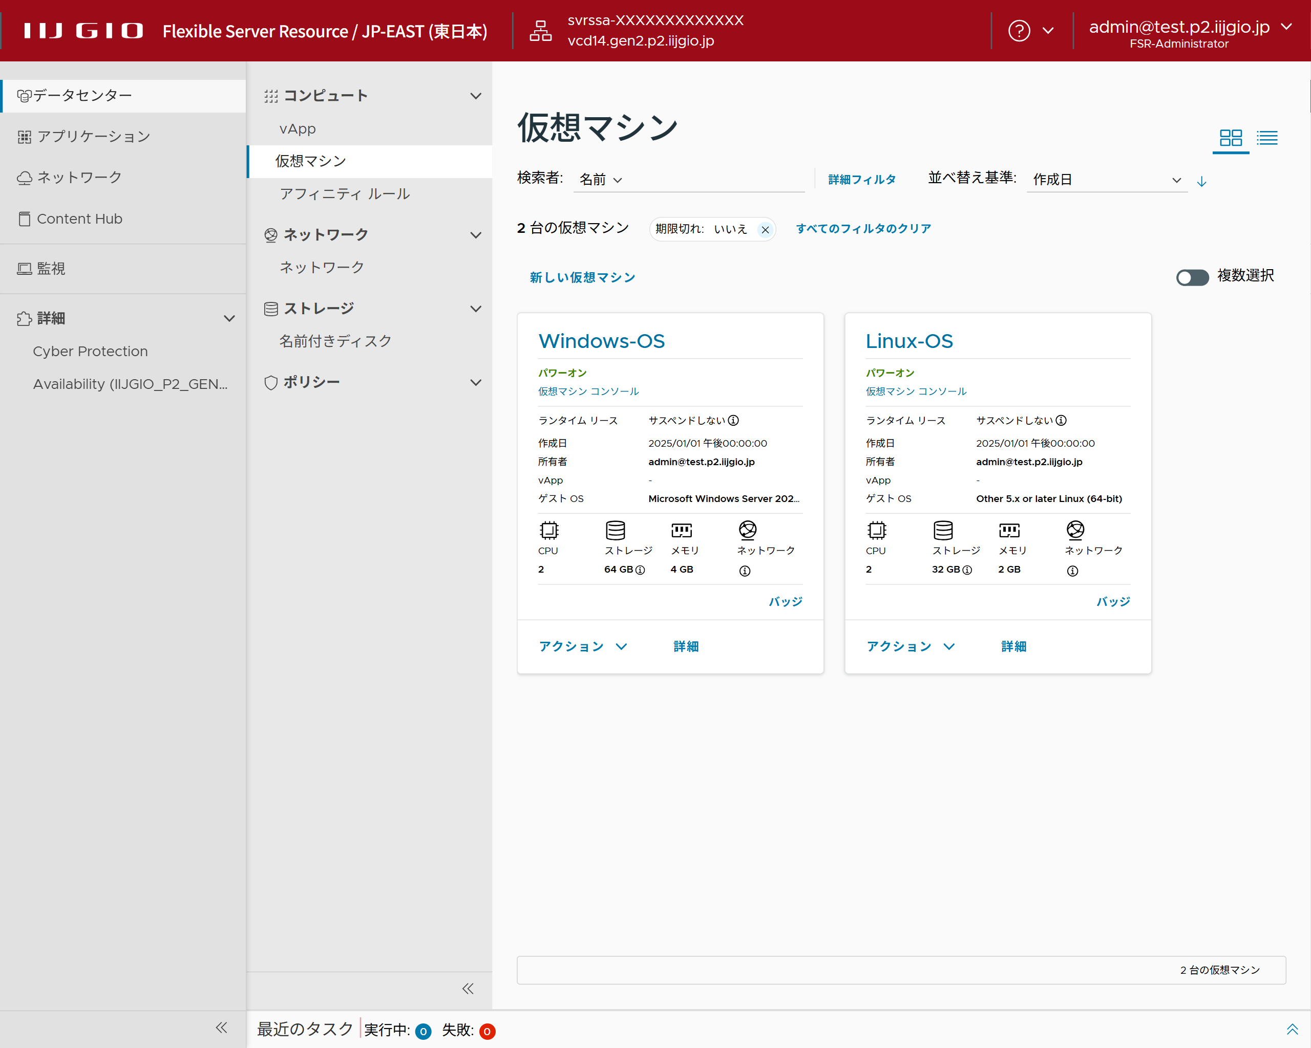Click the new virtual machine button
This screenshot has height=1048, width=1311.
pyautogui.click(x=582, y=278)
